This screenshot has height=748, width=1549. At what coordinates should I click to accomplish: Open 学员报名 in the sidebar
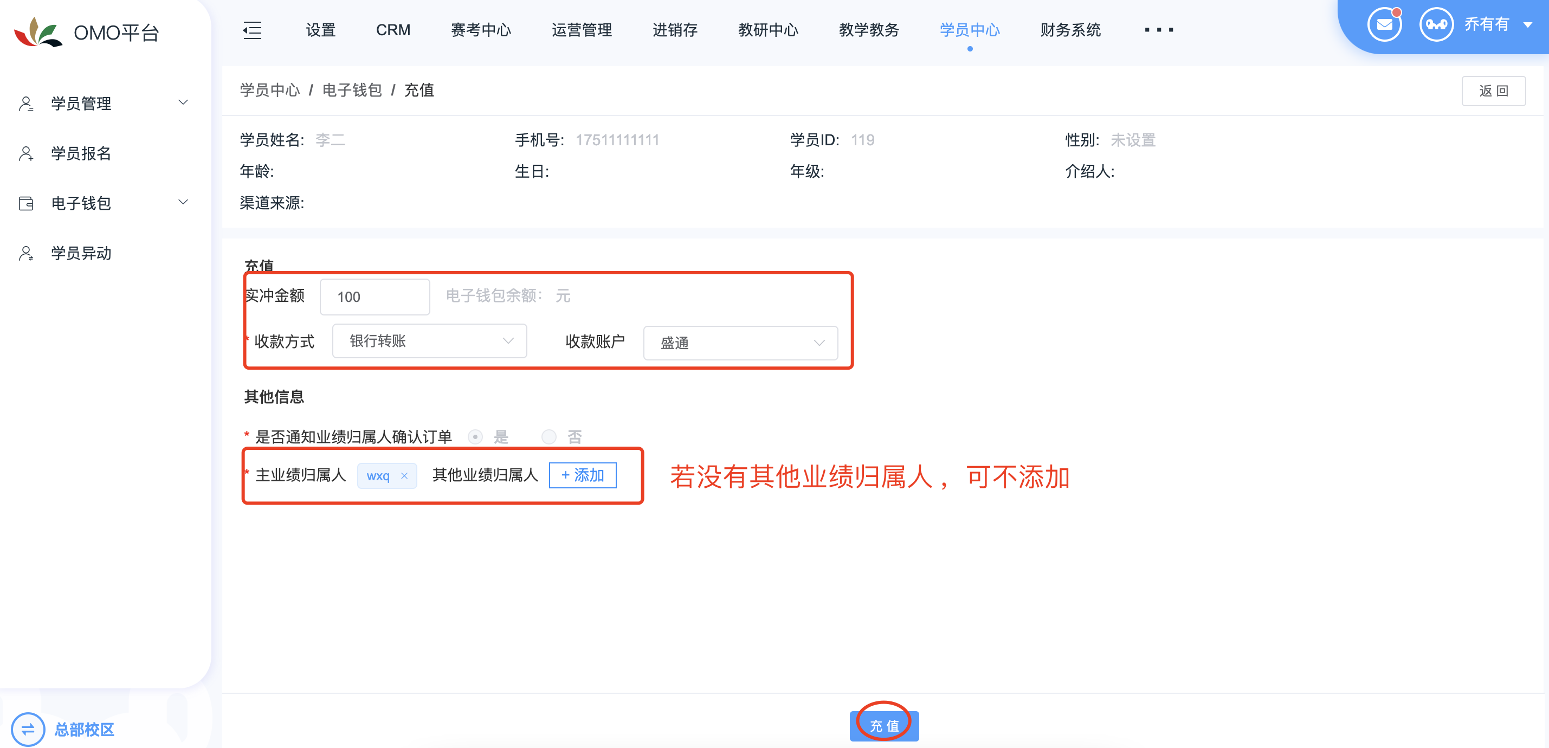coord(81,153)
